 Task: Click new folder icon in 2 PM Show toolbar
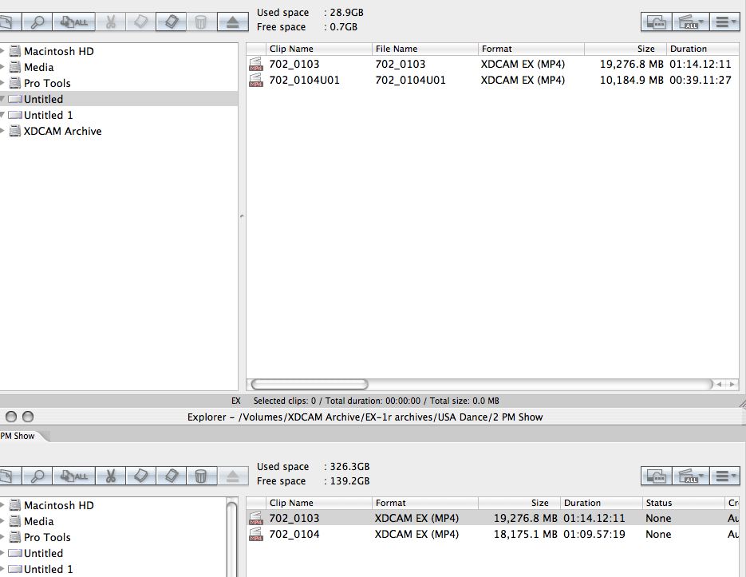coord(10,476)
